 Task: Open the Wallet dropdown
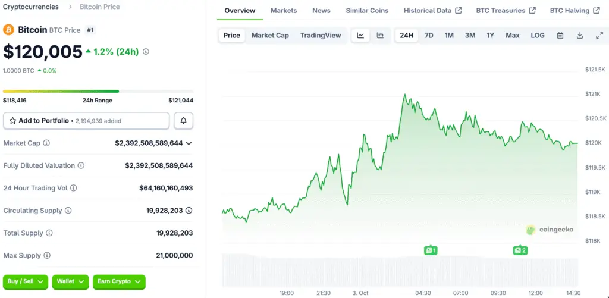71,281
